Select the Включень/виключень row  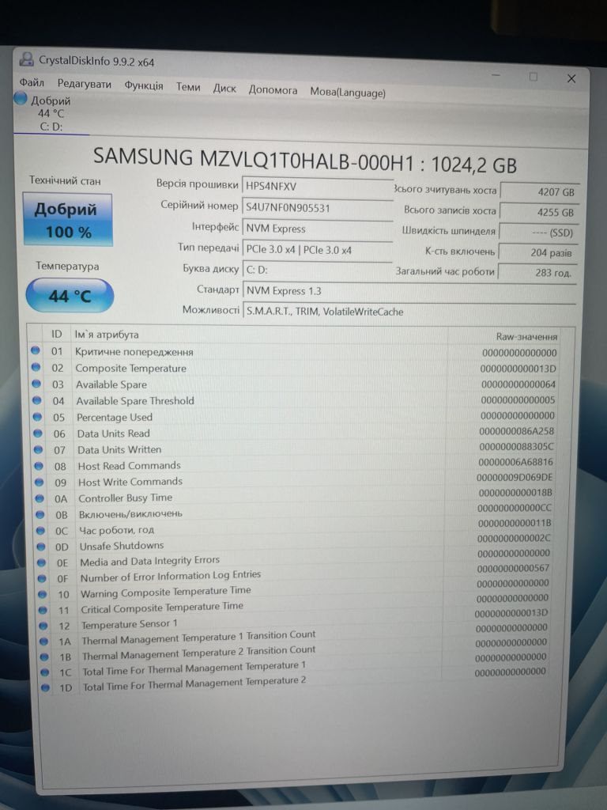(x=294, y=513)
